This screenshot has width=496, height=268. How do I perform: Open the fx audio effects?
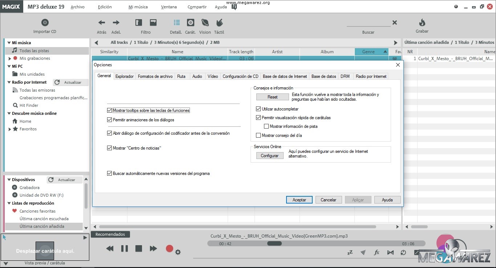point(377,252)
